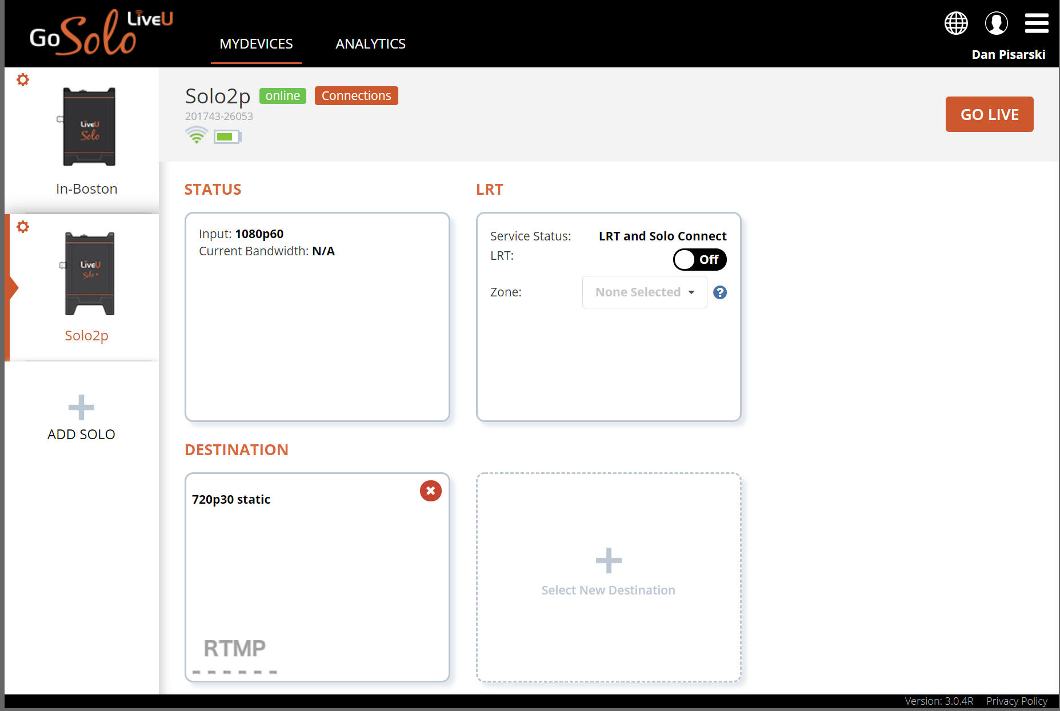Click the plus icon in Select New Destination
This screenshot has width=1060, height=711.
click(609, 560)
